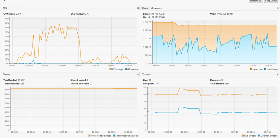
Task: Click the heap Max 4 127 195 136 B text
Action: click(x=154, y=17)
